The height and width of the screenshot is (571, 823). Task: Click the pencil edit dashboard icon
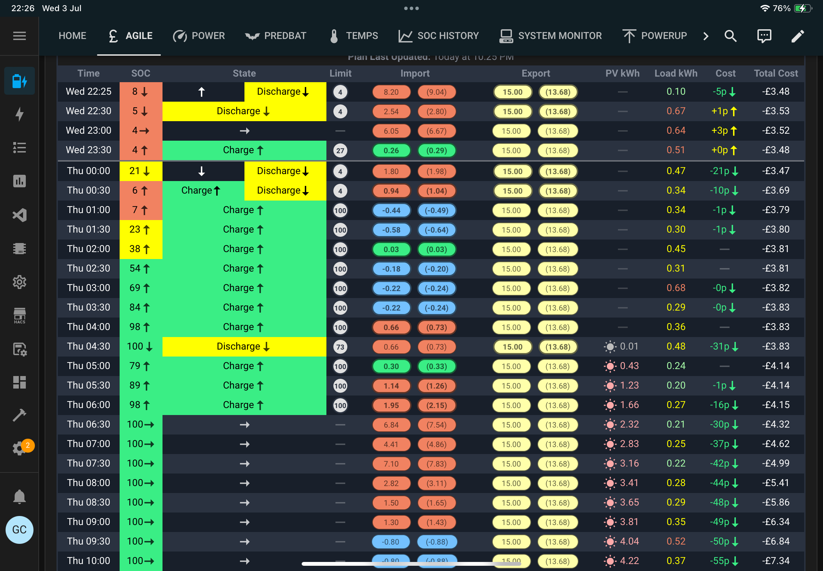point(798,36)
